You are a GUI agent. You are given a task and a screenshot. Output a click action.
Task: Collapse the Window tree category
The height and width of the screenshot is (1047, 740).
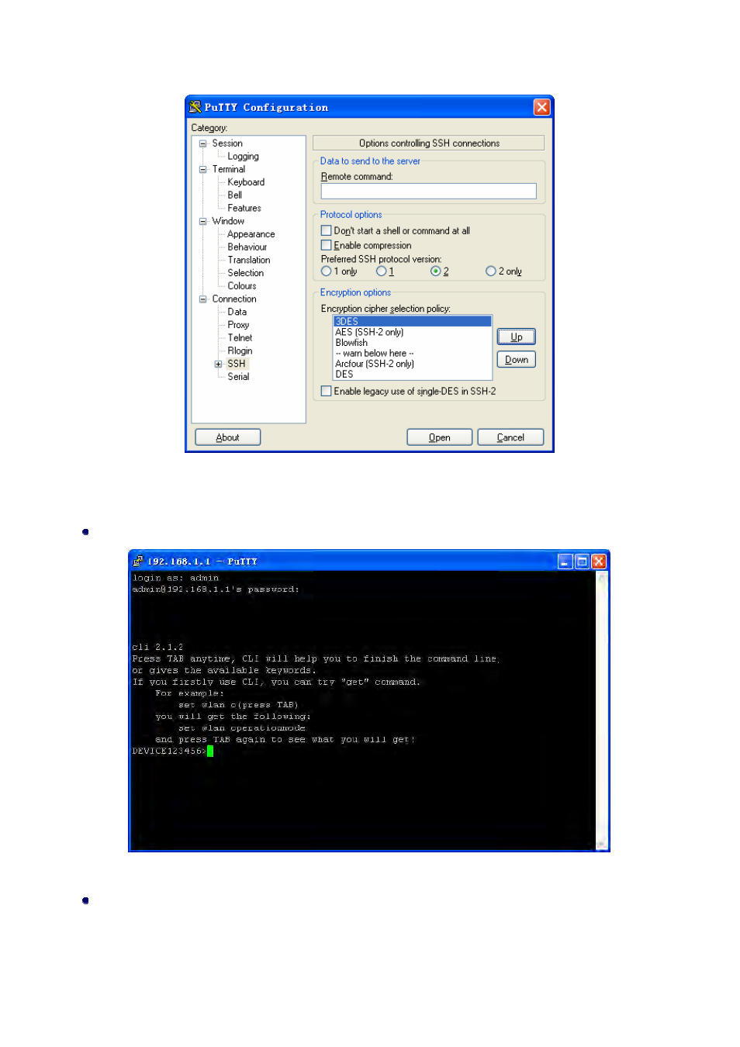(203, 221)
